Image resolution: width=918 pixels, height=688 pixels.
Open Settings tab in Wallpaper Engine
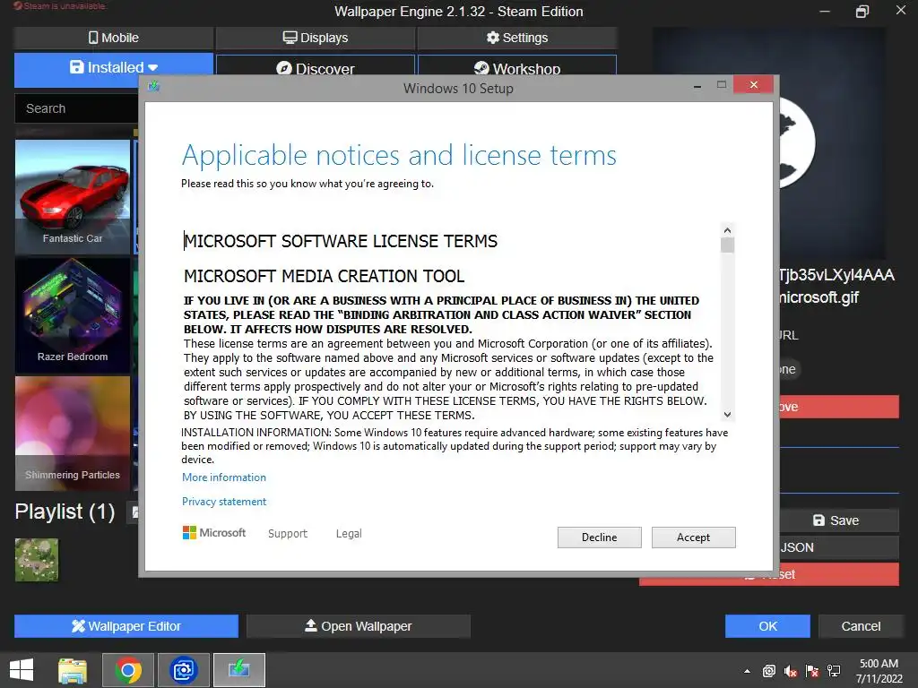point(517,38)
